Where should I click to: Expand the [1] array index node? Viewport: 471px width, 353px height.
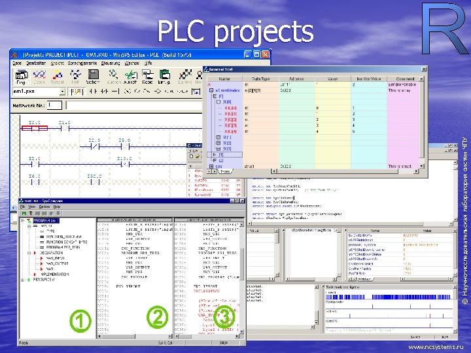[215, 154]
